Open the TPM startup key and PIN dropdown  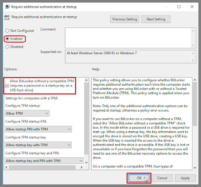point(44,161)
